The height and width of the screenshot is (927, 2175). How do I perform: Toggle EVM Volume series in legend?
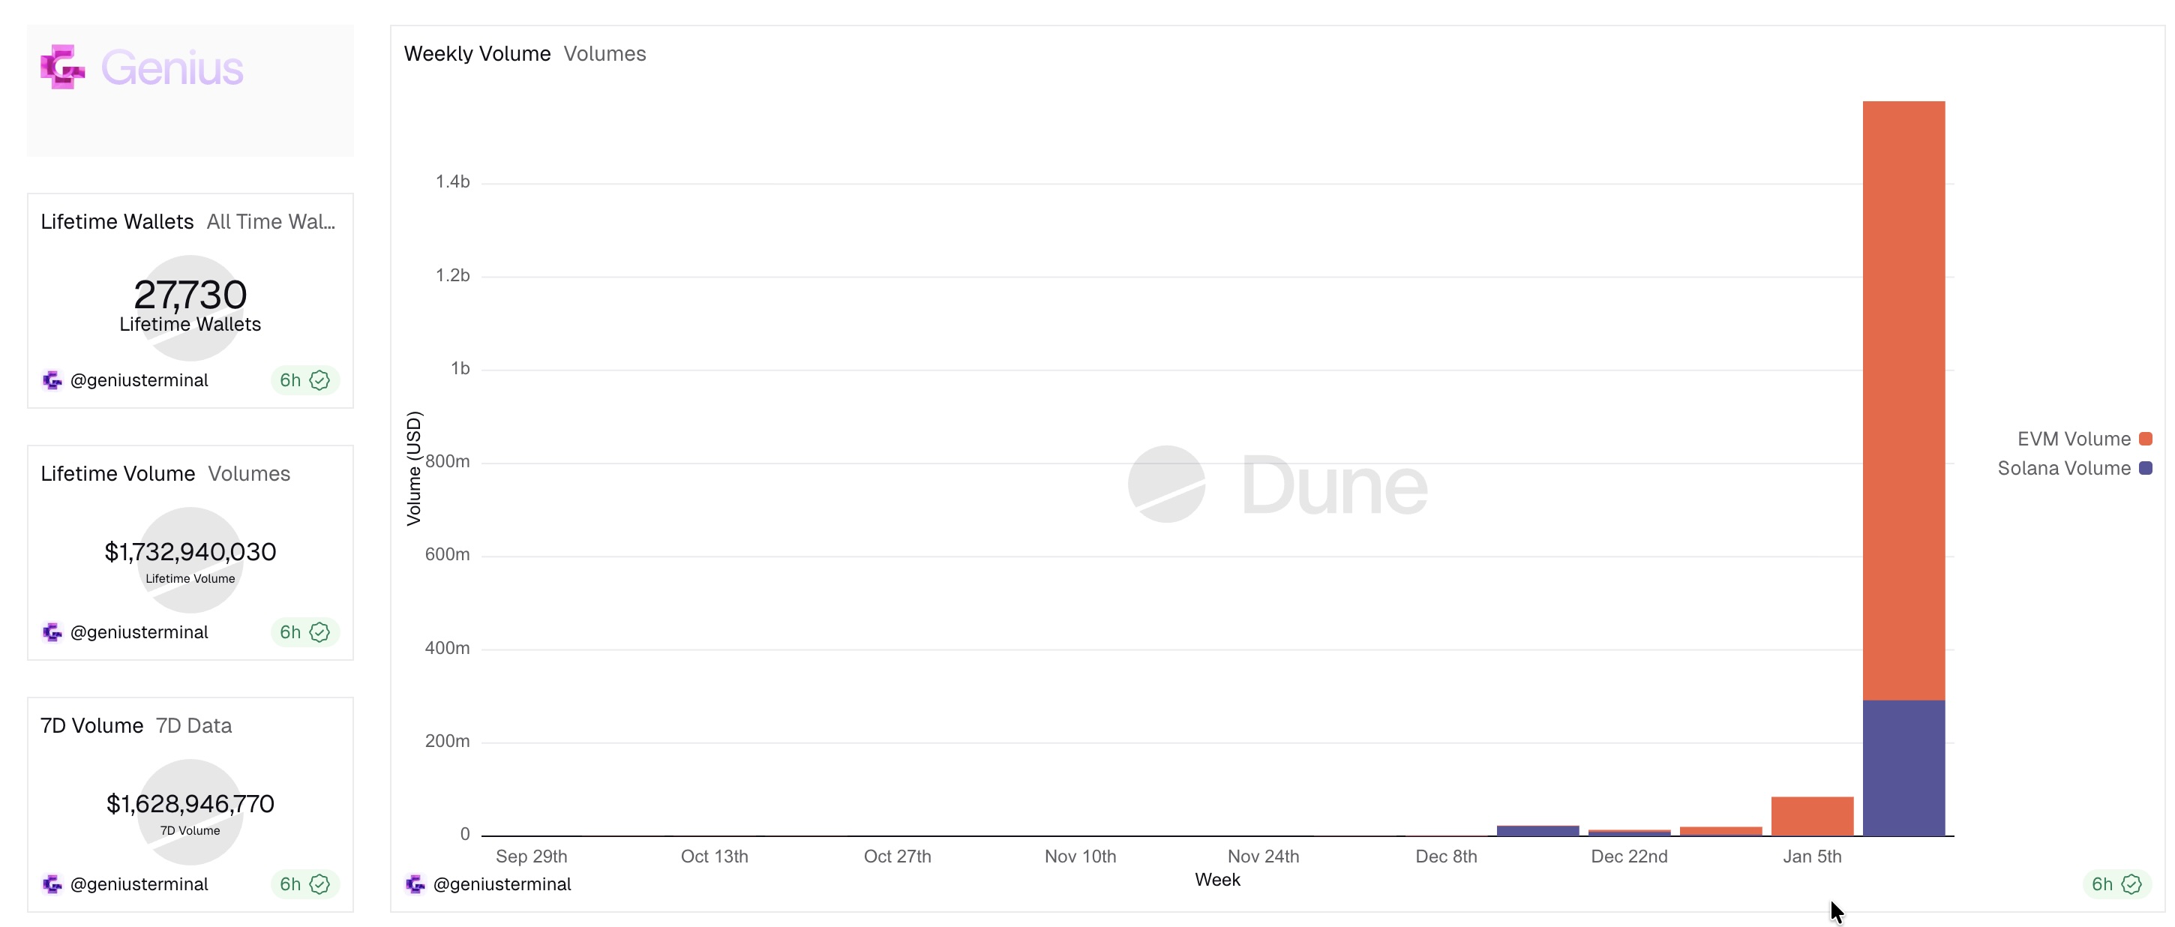coord(2073,439)
